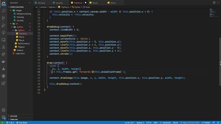Expand the Timeline section
Screen dimensions: 221x124
(x=20, y=120)
